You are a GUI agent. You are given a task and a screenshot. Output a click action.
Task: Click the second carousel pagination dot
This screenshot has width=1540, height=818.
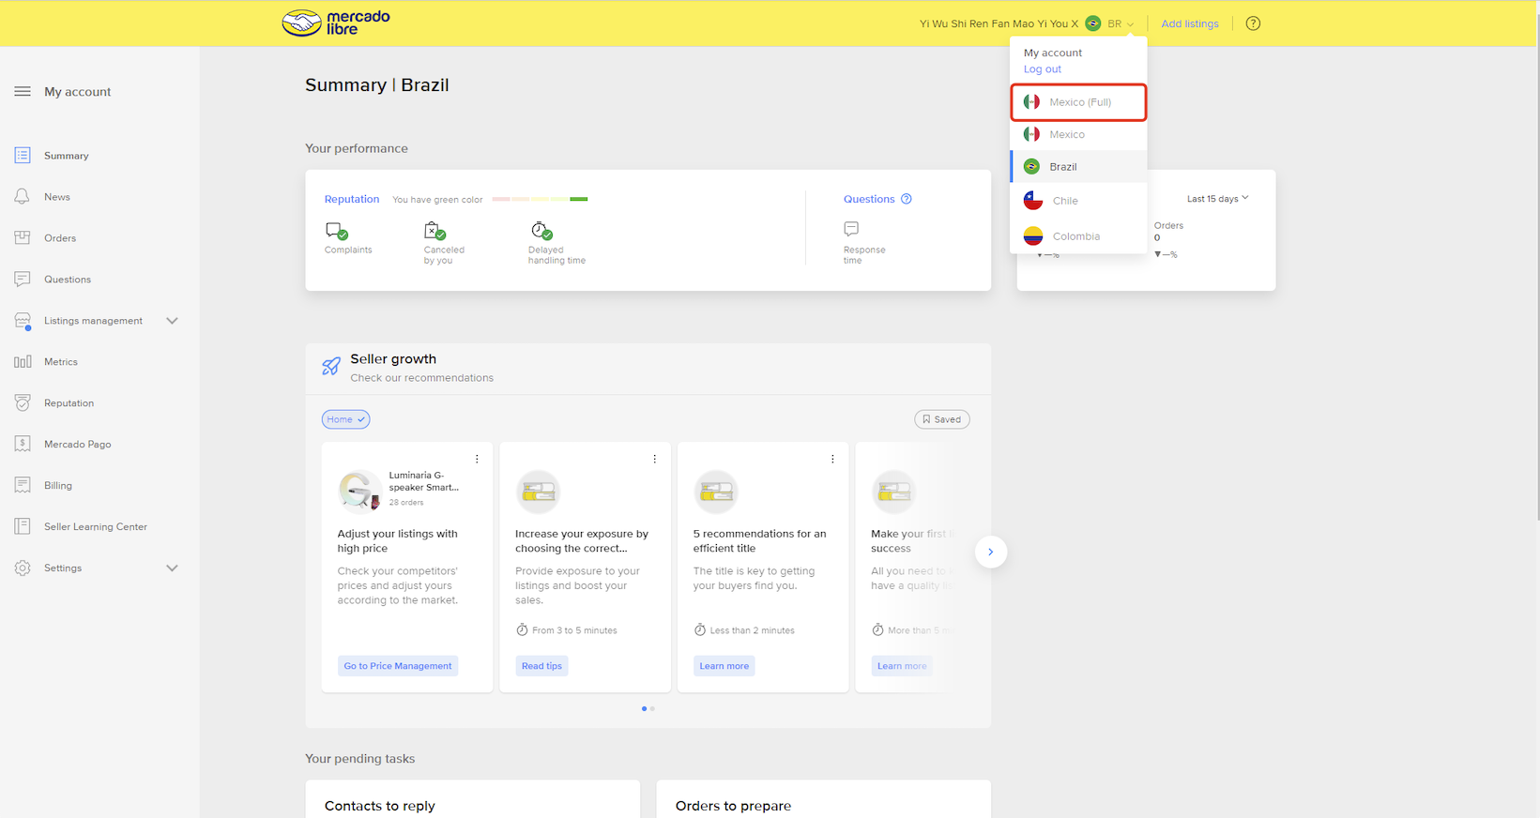[x=652, y=709]
